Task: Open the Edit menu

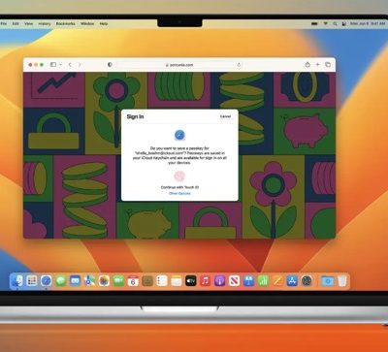Action: coord(16,23)
